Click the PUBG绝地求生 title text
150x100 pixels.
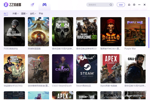pos(11,49)
